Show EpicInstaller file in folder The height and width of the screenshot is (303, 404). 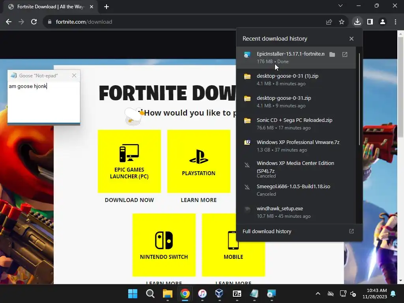pyautogui.click(x=332, y=54)
